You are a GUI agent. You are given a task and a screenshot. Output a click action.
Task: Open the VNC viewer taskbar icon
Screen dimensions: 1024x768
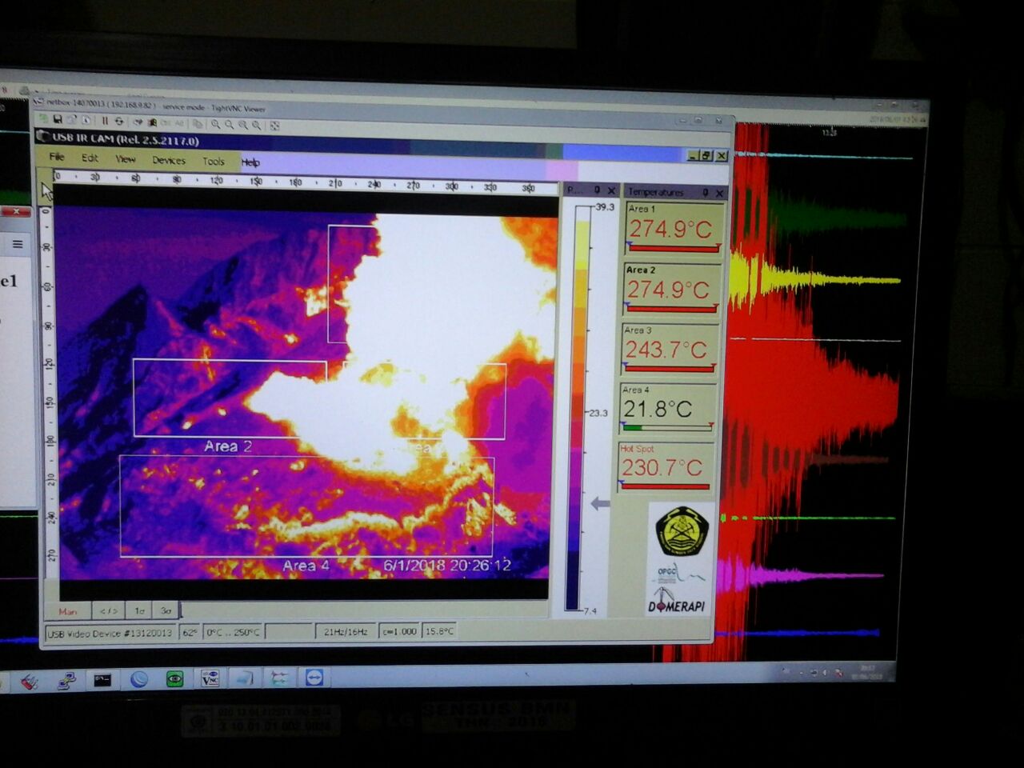[210, 679]
